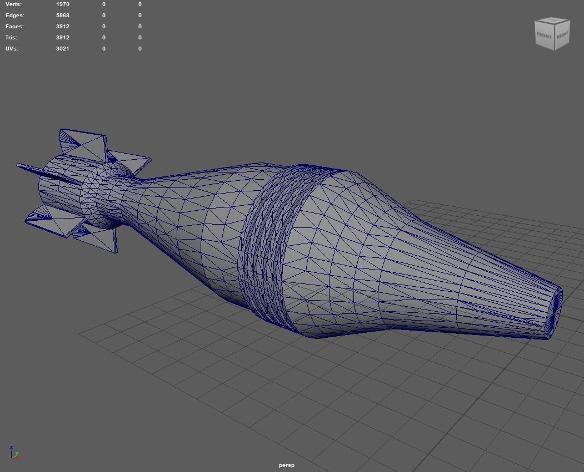
Task: Click the persp camera name label
Action: pyautogui.click(x=286, y=465)
